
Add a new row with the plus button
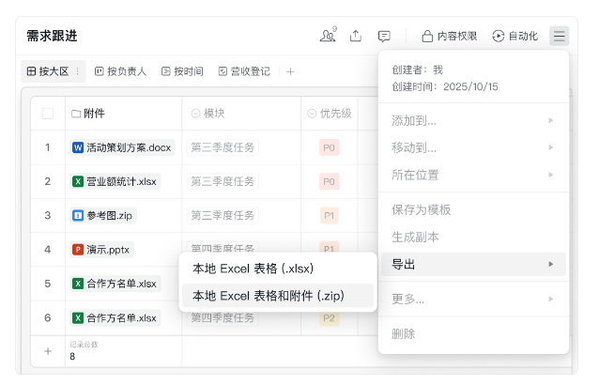coord(48,350)
